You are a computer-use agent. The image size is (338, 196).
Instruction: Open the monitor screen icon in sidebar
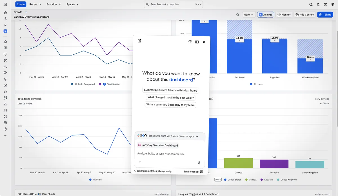tap(5, 54)
